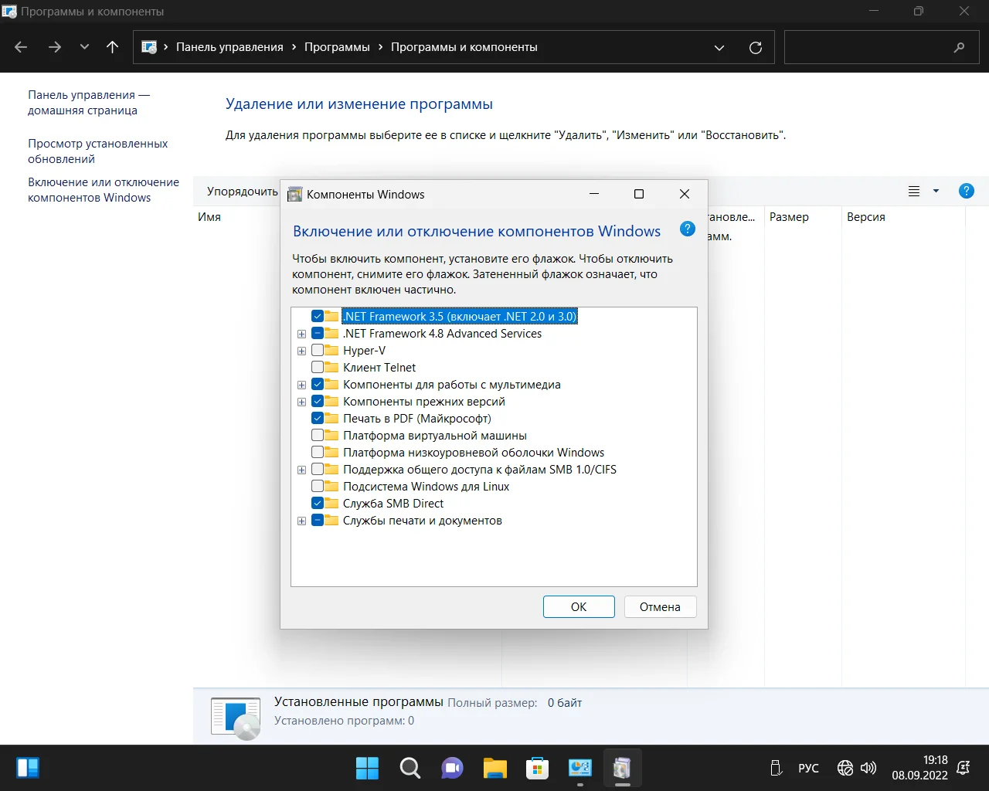Click the back arrow in the navigation bar
The height and width of the screenshot is (791, 989).
pos(21,47)
